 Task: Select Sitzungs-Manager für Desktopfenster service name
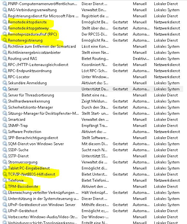(43, 113)
